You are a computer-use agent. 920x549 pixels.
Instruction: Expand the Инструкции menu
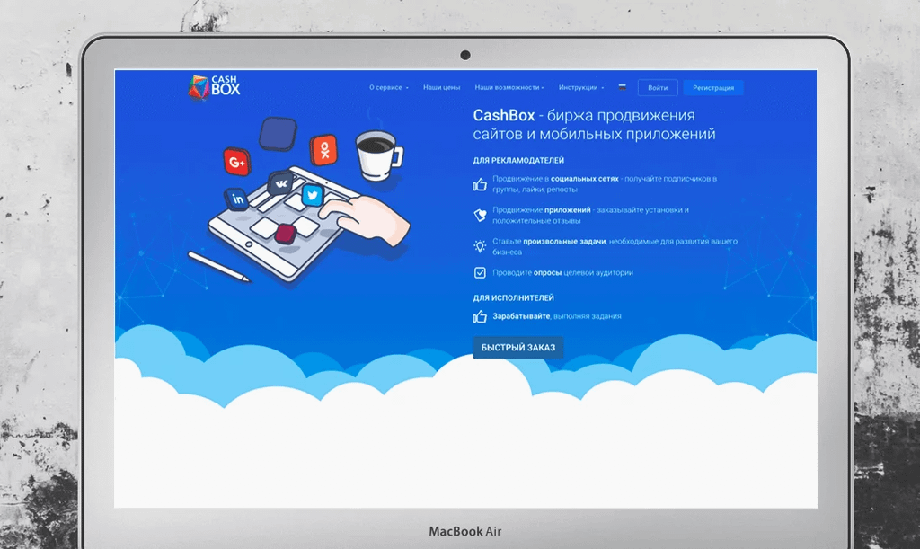pos(581,87)
